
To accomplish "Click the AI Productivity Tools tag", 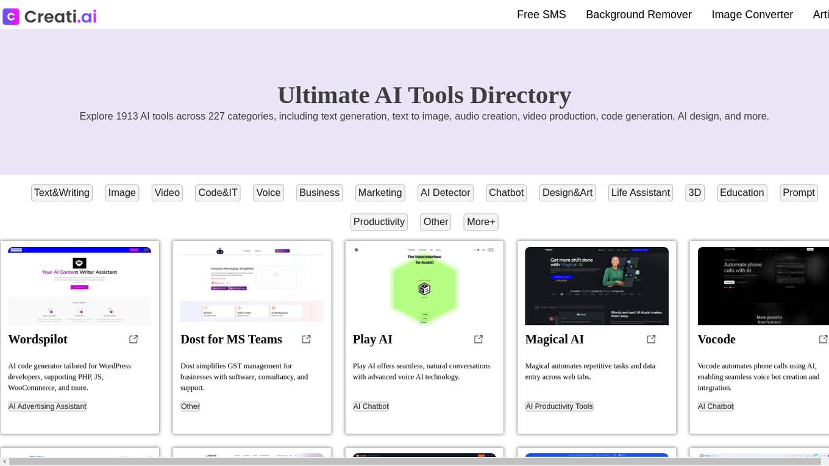I will [x=559, y=407].
